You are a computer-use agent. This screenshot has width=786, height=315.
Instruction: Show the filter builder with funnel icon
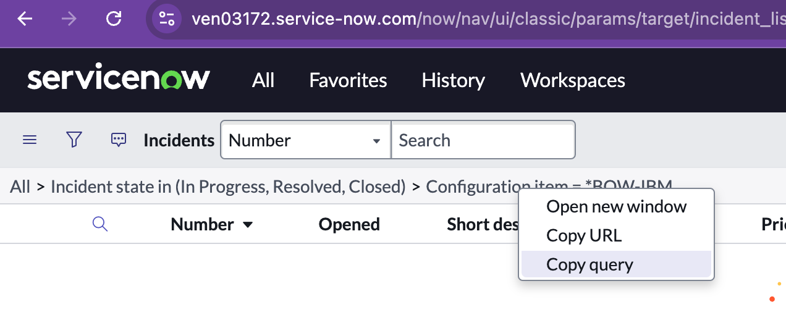point(74,140)
